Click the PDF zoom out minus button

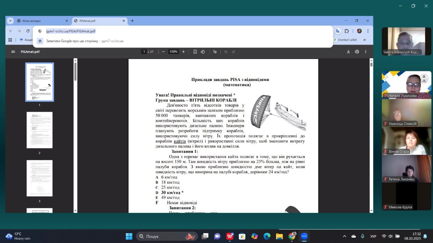(163, 52)
